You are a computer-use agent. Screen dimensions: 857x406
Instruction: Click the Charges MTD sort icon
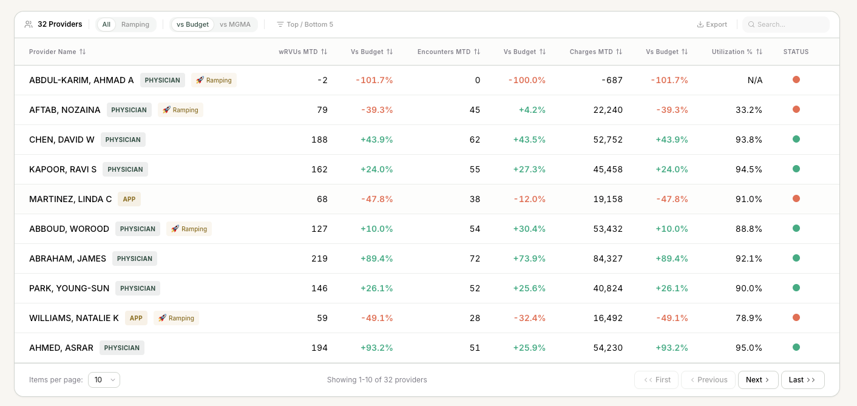619,52
